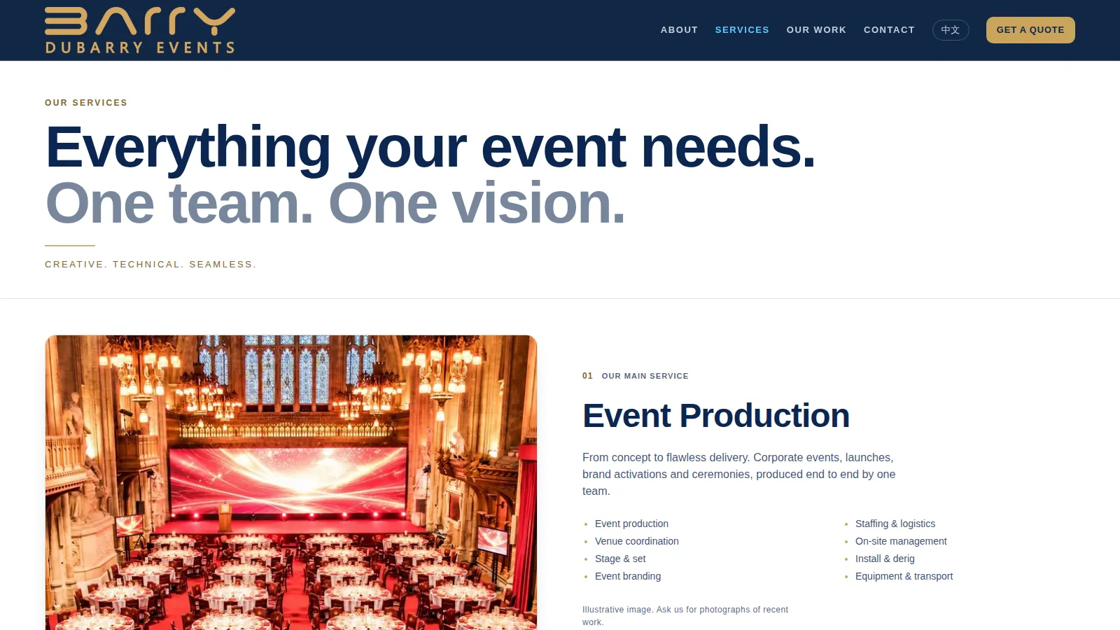This screenshot has width=1120, height=630.
Task: Click 'Everything your event needs.' headline
Action: click(430, 147)
